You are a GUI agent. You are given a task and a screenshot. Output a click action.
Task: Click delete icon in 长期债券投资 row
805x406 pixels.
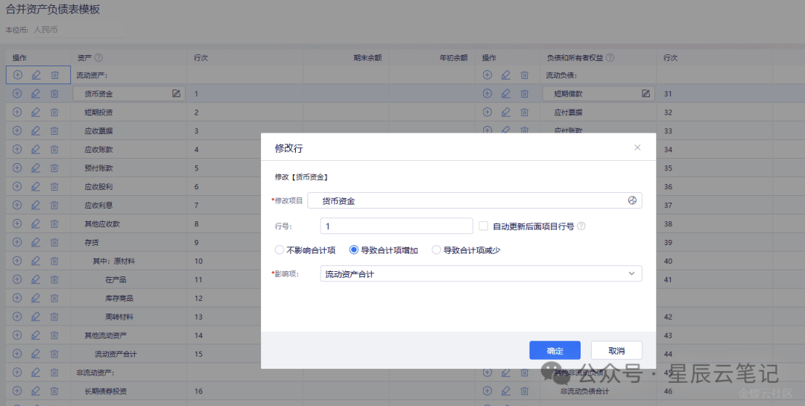click(x=54, y=391)
